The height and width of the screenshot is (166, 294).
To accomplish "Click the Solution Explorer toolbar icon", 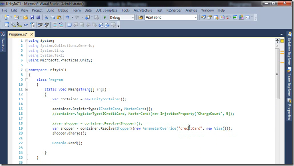I will 203,17.
